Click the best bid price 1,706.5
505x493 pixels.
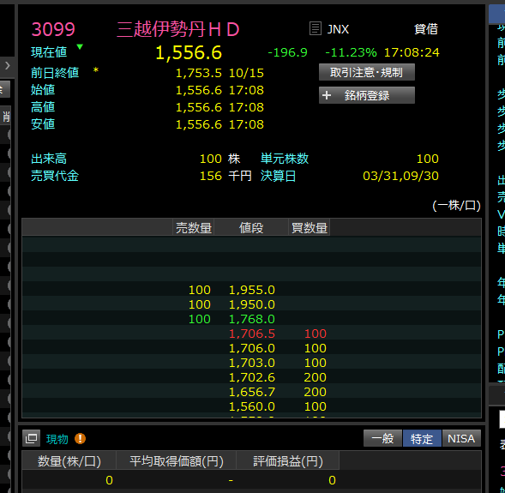[252, 334]
